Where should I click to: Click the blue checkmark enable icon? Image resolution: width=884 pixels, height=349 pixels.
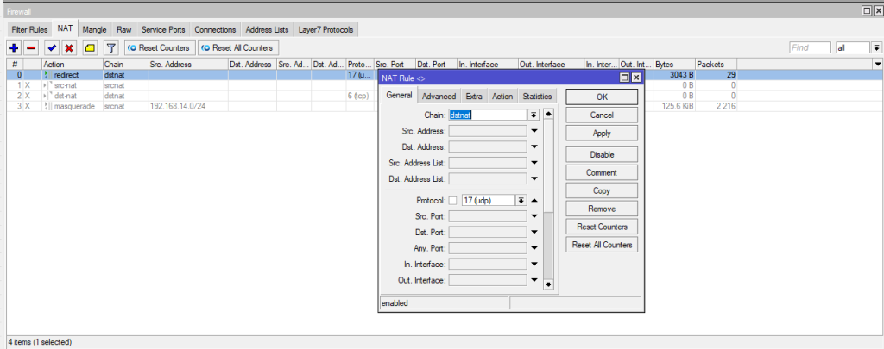pos(52,47)
